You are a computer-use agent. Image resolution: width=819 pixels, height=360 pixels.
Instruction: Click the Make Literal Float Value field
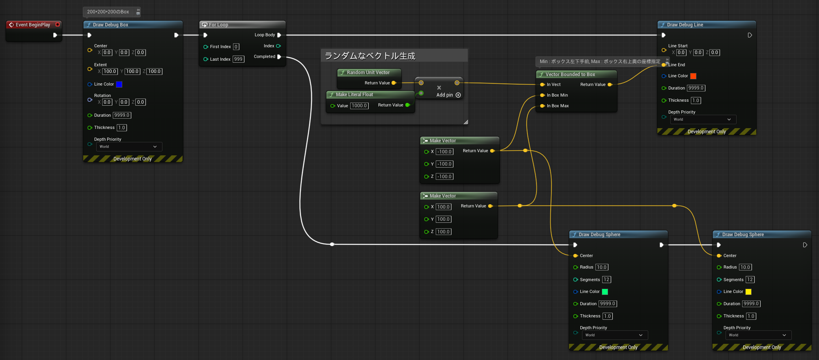click(359, 106)
